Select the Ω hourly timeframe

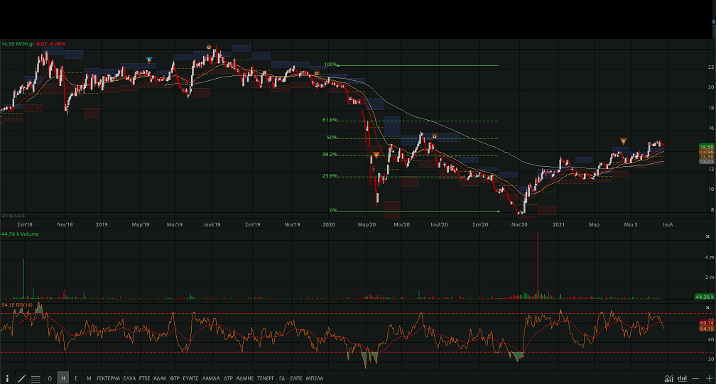point(50,378)
